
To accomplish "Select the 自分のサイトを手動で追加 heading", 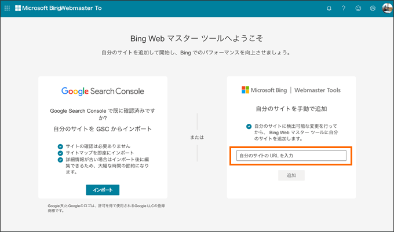I will click(291, 108).
